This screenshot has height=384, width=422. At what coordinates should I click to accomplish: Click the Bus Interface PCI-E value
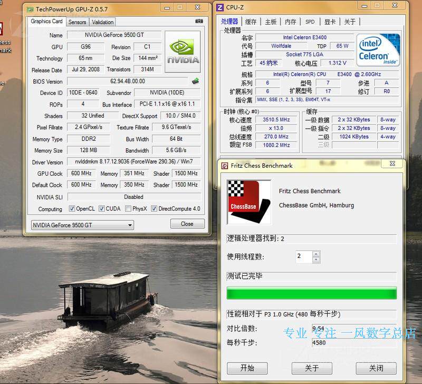(x=167, y=104)
